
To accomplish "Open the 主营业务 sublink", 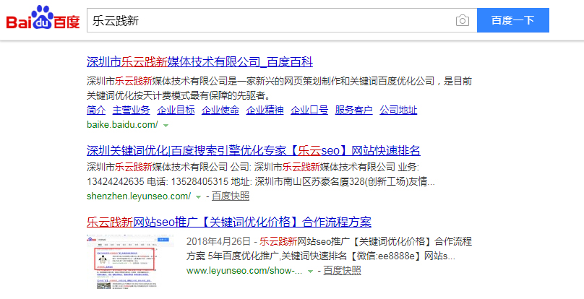I will point(131,110).
